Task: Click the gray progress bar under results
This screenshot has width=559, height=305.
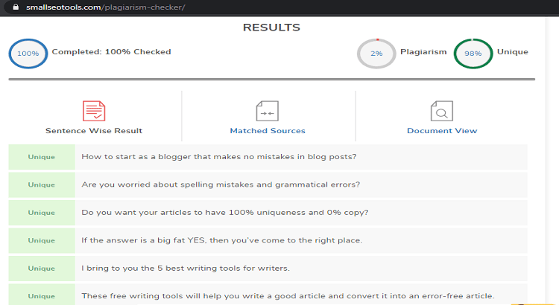Action: [x=271, y=79]
